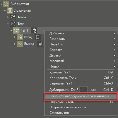The height and width of the screenshot is (118, 118).
Task: Expand the Вход tree node
Action: 15,37
